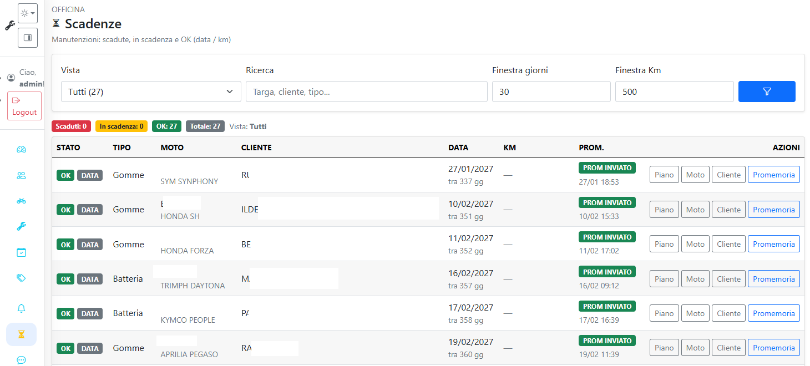This screenshot has width=810, height=366.
Task: Select the chat bubble icon in sidebar
Action: [21, 360]
